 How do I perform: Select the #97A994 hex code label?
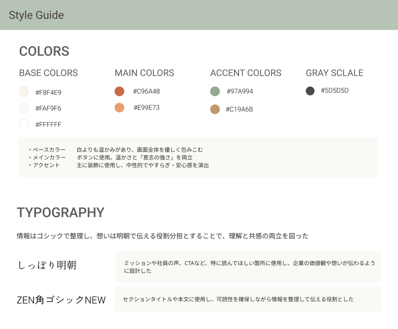pos(240,91)
